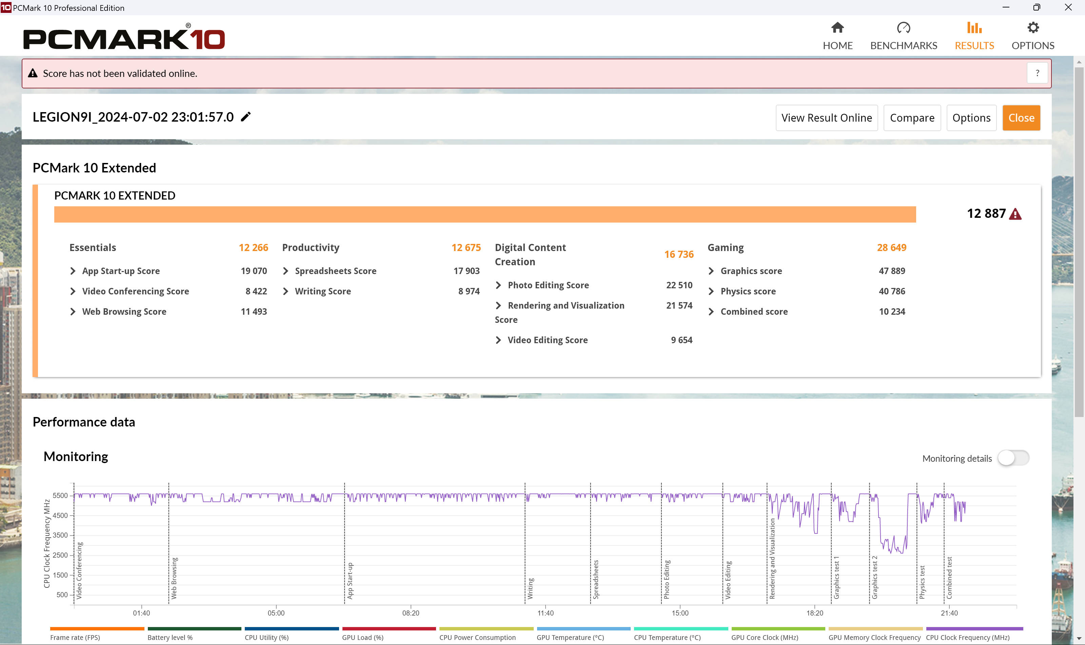Expand Web Browsing Score
This screenshot has width=1085, height=645.
pyautogui.click(x=73, y=312)
